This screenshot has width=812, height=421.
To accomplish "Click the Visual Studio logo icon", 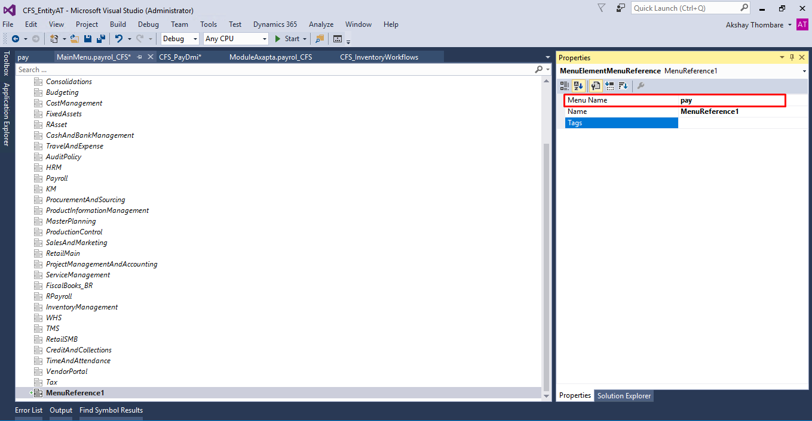I will point(10,10).
